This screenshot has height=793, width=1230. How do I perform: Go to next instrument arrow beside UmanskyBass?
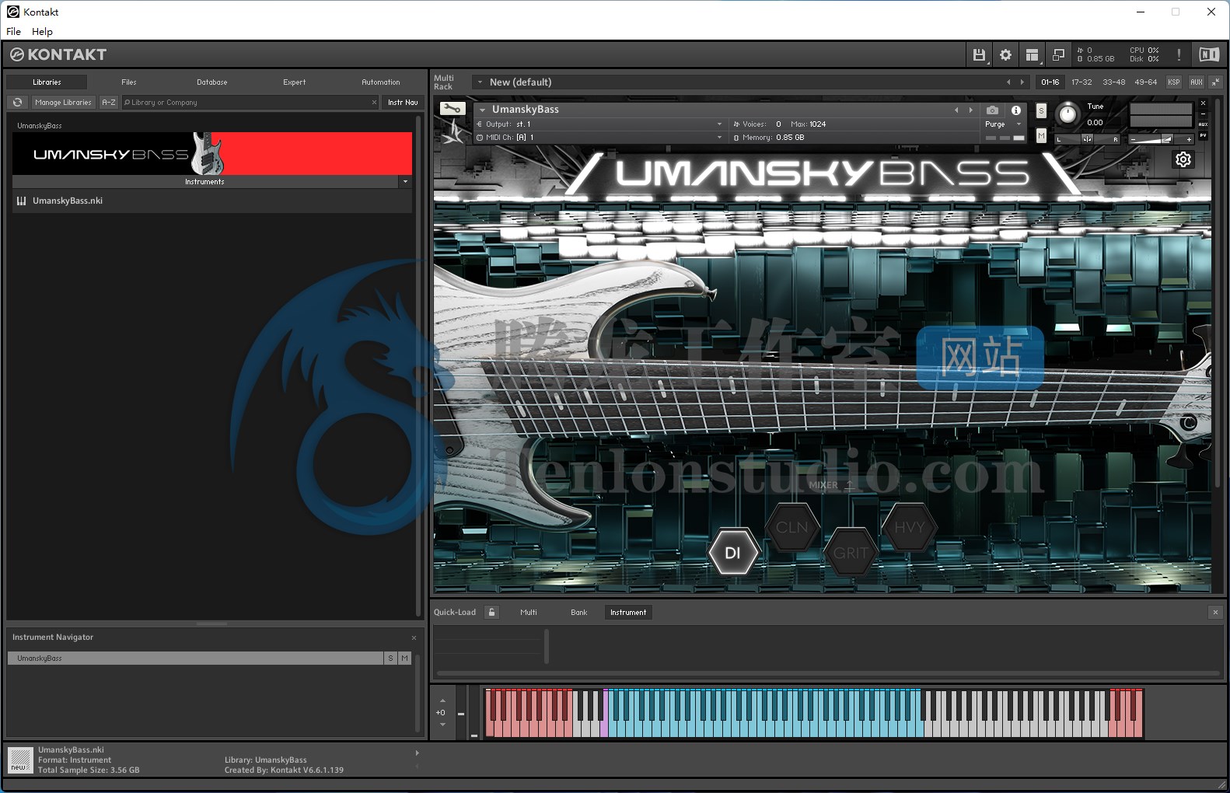pyautogui.click(x=970, y=110)
